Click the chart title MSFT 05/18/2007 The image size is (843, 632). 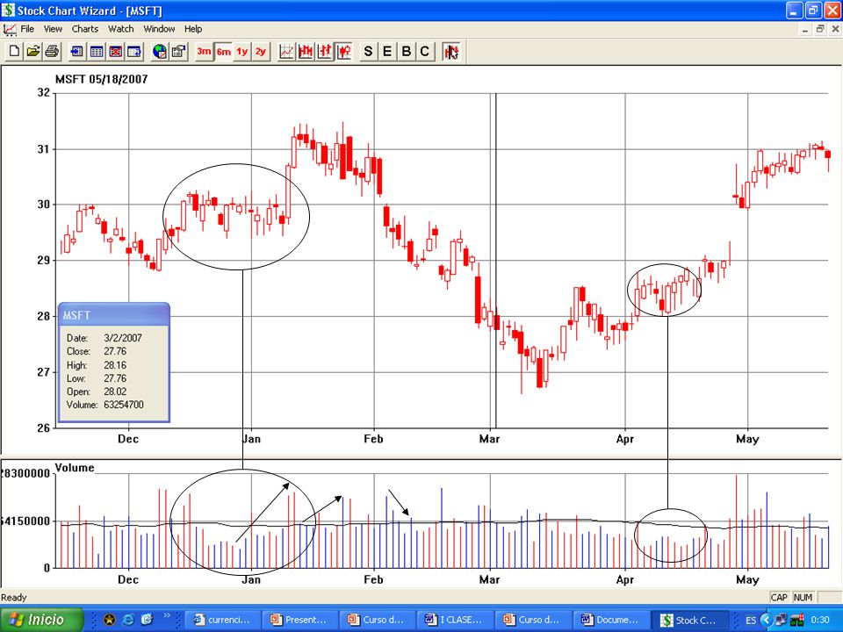click(x=101, y=79)
